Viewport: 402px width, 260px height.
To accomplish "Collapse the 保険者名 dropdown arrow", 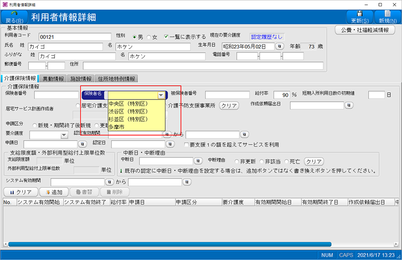I will pyautogui.click(x=161, y=95).
